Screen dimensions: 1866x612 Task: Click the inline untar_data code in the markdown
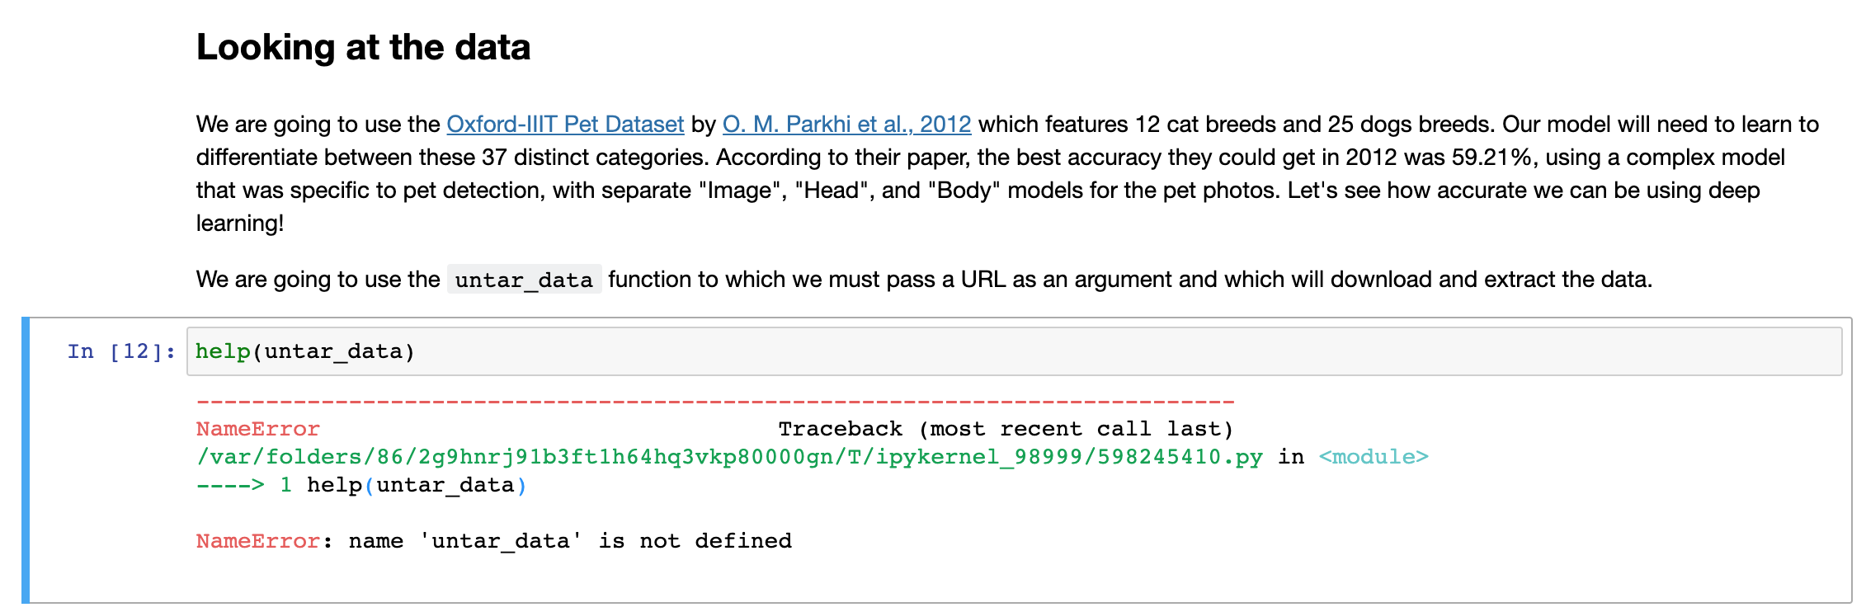coord(524,280)
